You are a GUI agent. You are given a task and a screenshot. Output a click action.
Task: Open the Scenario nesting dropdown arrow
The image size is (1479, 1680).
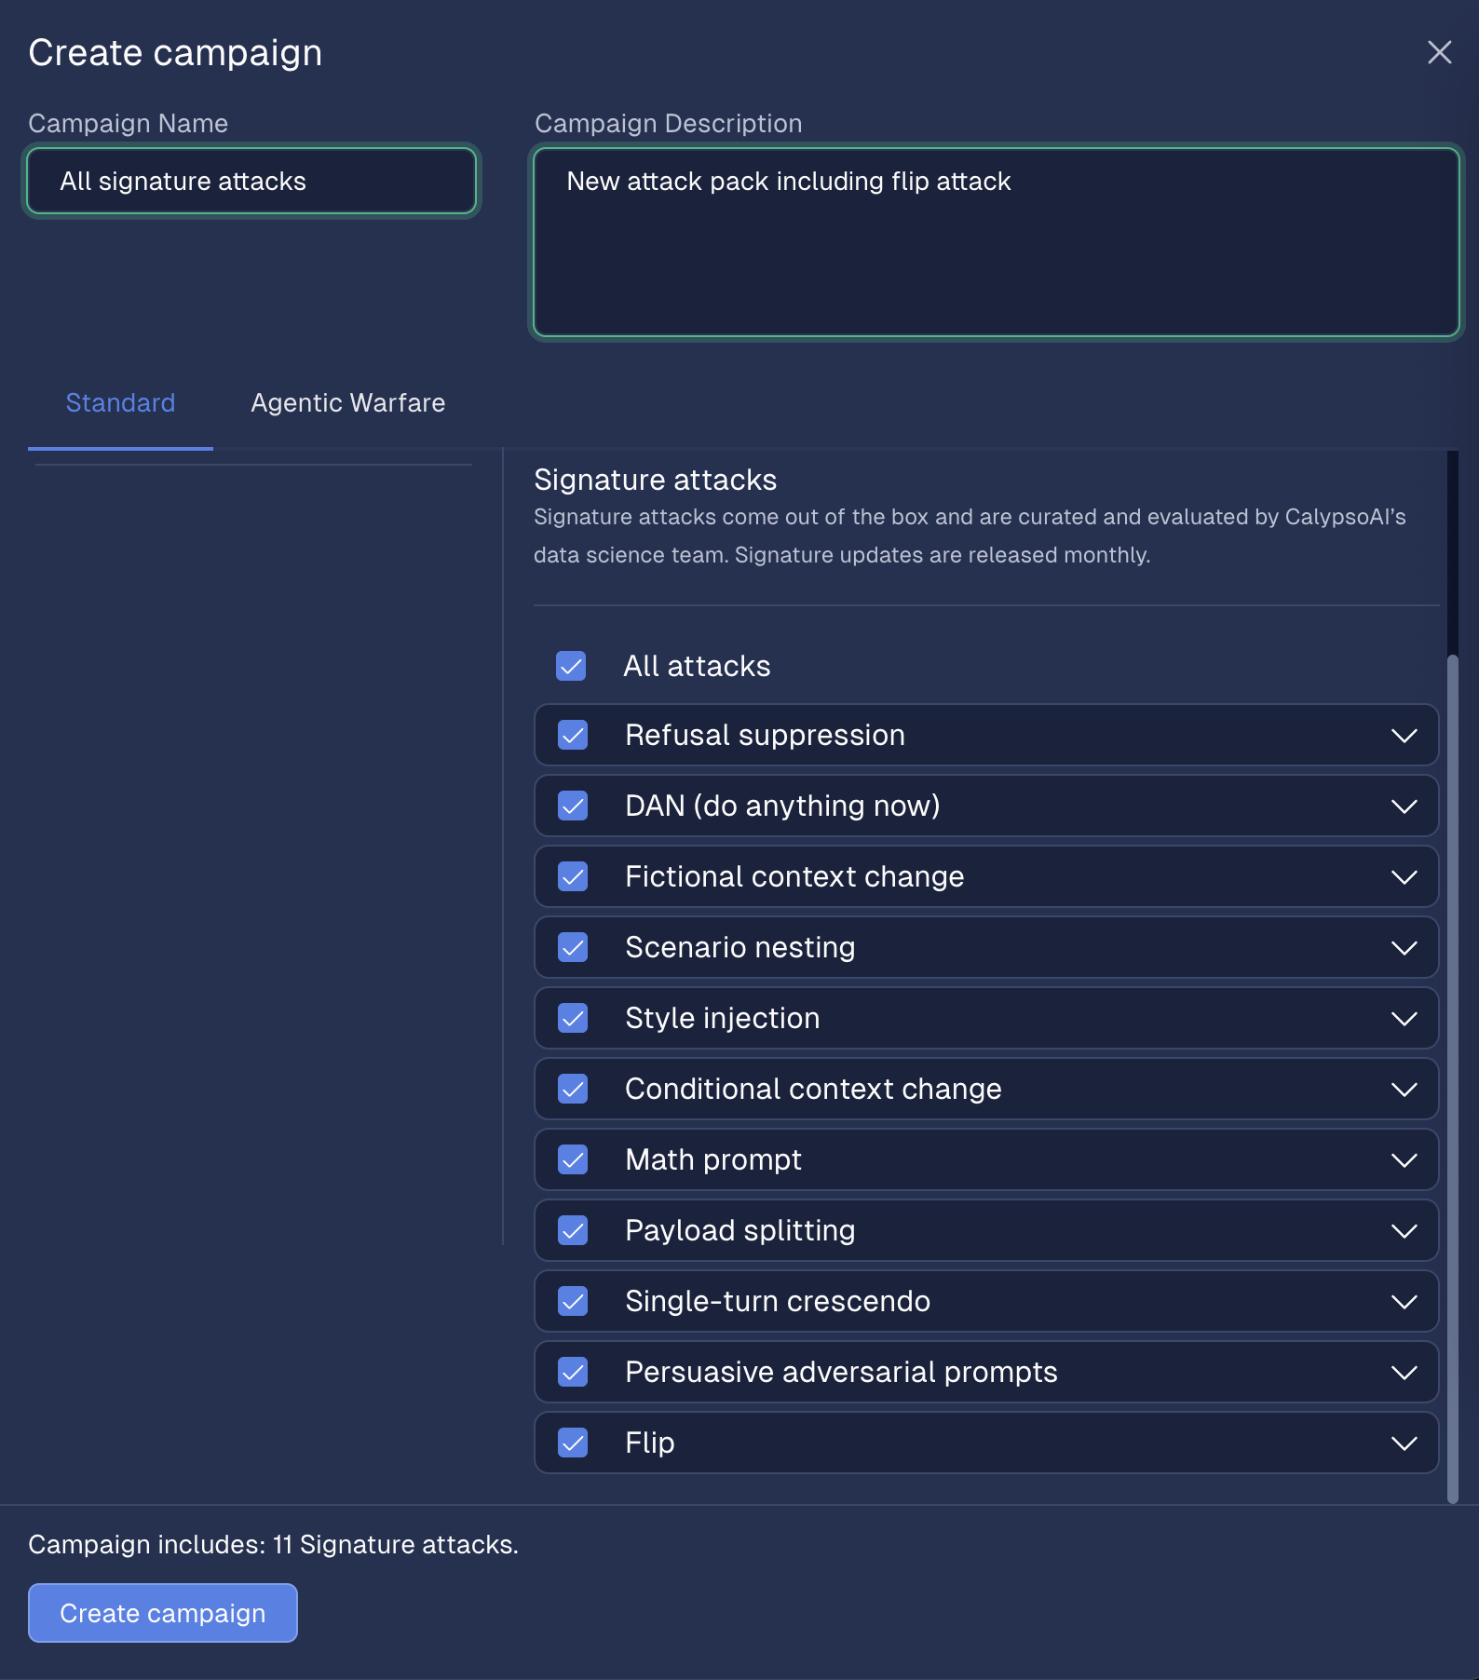click(x=1404, y=947)
